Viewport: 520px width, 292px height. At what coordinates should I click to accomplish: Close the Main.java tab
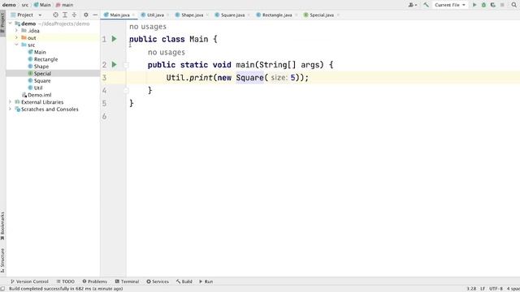[133, 15]
